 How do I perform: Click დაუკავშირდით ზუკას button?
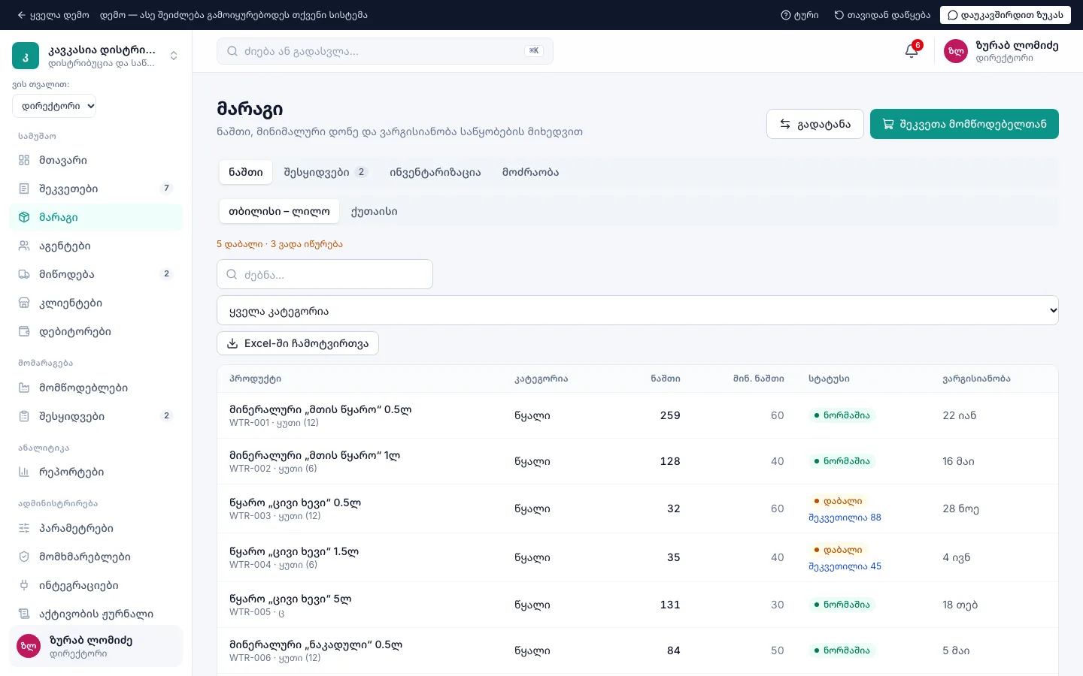tap(1006, 15)
